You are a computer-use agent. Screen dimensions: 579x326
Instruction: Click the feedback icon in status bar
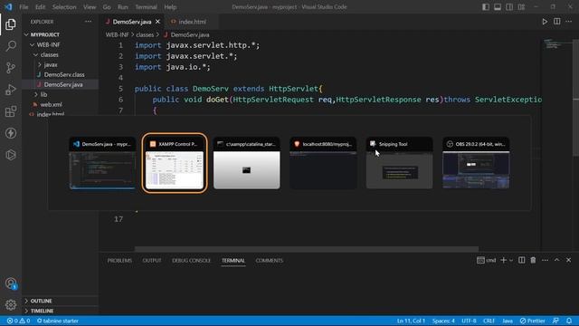pyautogui.click(x=555, y=321)
